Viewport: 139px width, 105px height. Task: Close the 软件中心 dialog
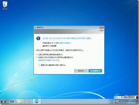(x=102, y=27)
